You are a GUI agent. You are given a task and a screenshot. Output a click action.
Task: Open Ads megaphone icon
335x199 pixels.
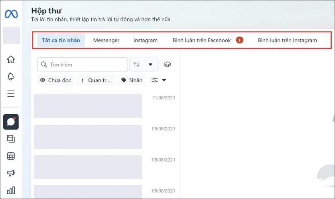[x=11, y=173]
